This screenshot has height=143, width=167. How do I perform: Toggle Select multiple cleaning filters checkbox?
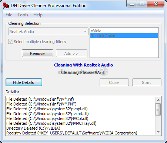pyautogui.click(x=10, y=42)
